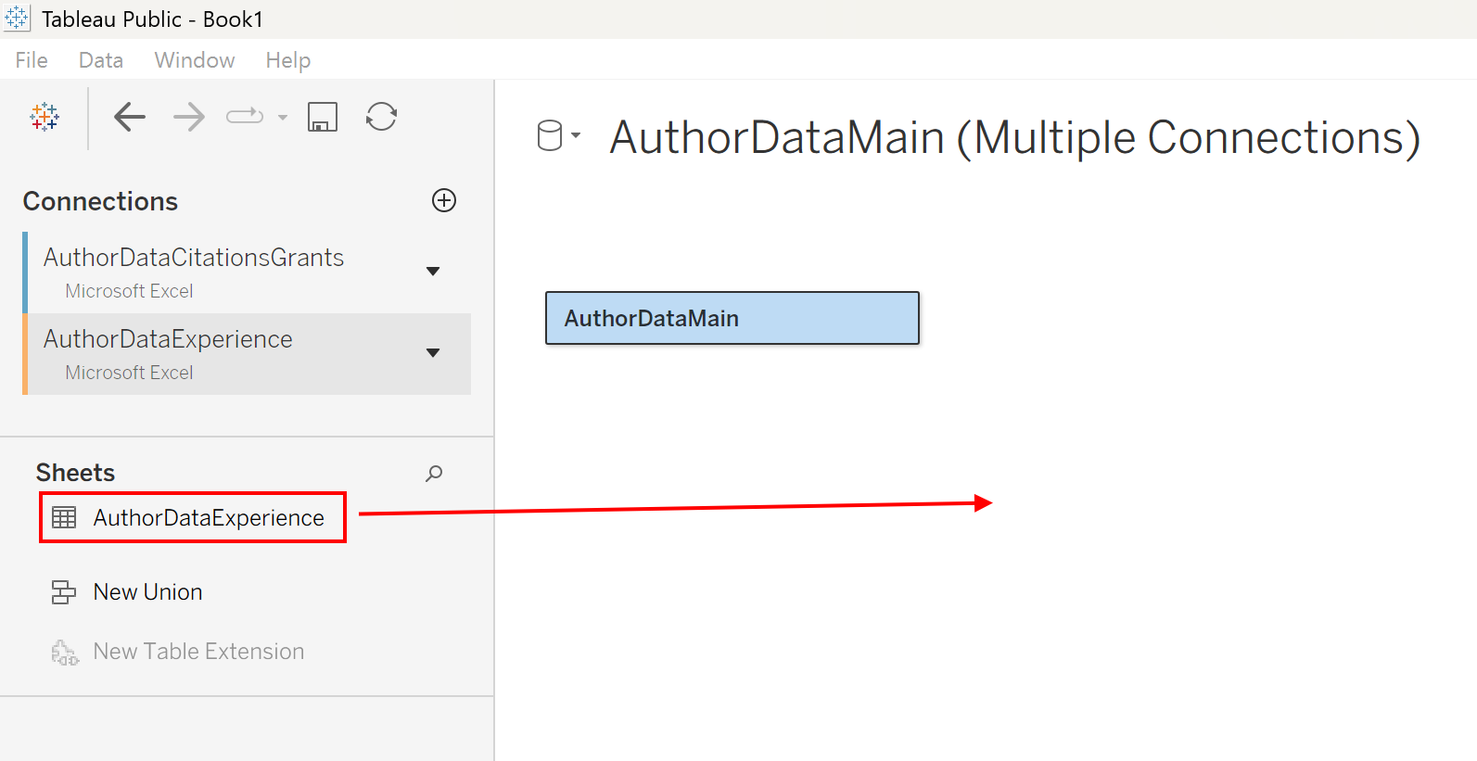Click the Connections heading
The height and width of the screenshot is (761, 1477).
coord(100,201)
